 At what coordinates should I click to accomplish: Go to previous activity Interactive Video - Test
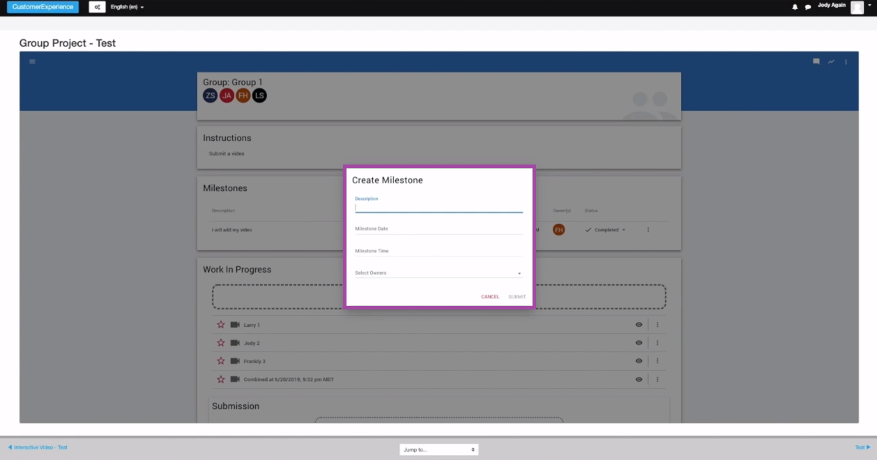[38, 447]
